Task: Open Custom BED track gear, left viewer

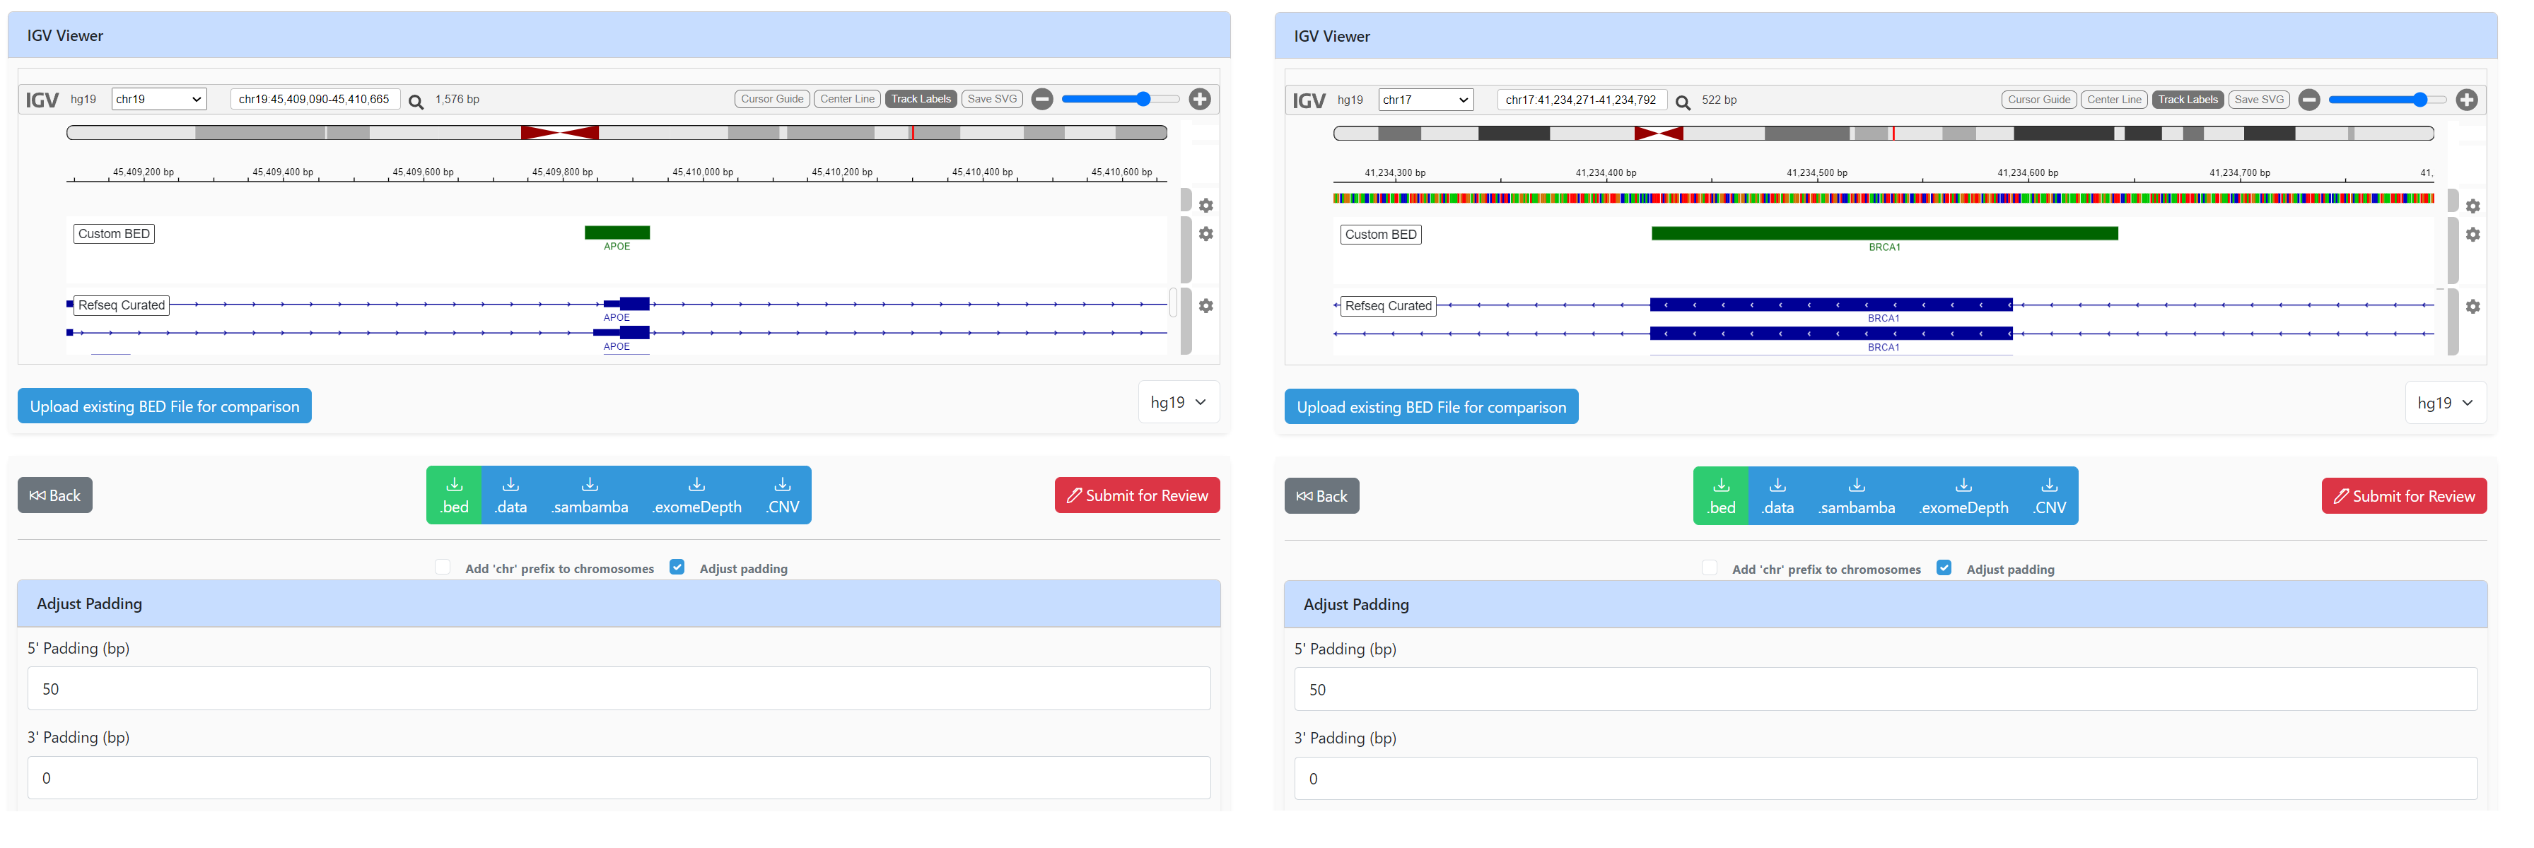Action: pos(1206,234)
